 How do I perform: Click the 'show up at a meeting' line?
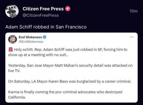pos(38,55)
